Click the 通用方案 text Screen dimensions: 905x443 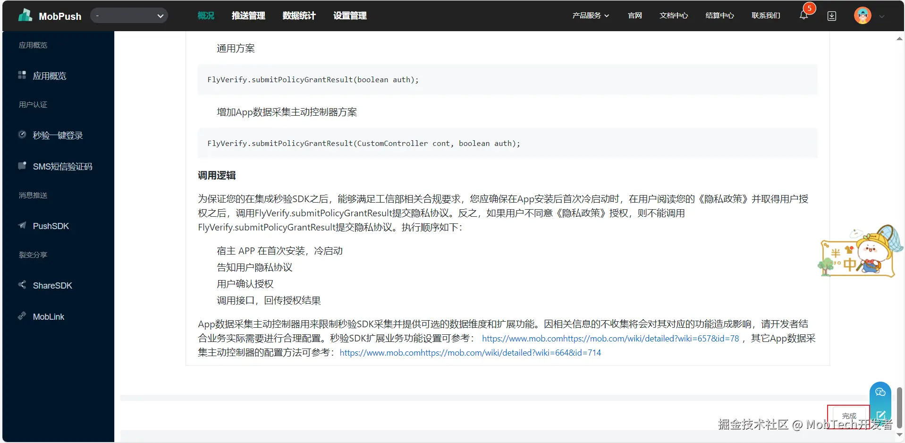(236, 48)
